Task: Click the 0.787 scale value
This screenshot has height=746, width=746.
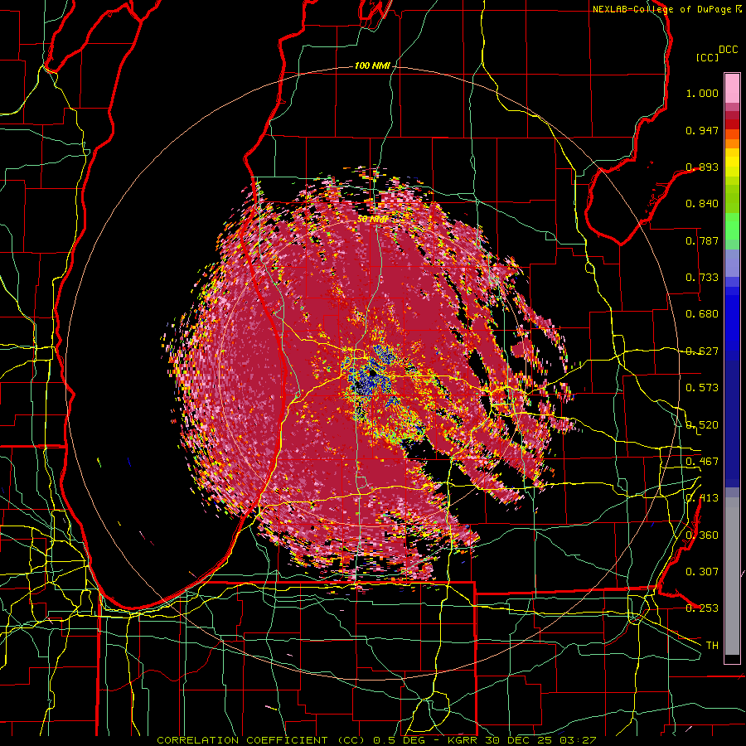Action: 702,240
